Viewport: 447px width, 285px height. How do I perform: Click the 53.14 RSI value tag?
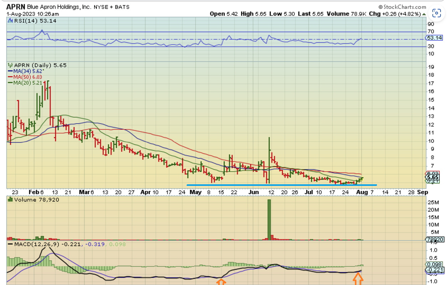click(x=434, y=38)
